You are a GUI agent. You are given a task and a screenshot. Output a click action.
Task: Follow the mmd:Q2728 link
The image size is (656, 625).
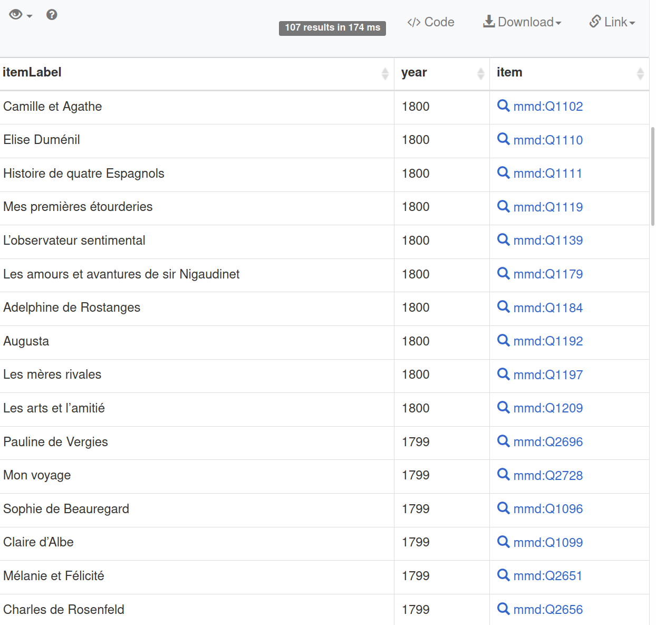click(548, 476)
